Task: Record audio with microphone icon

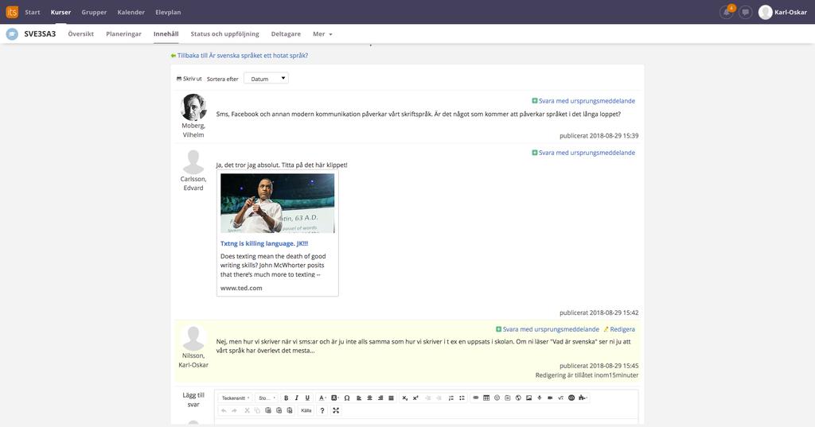Action: coord(540,398)
